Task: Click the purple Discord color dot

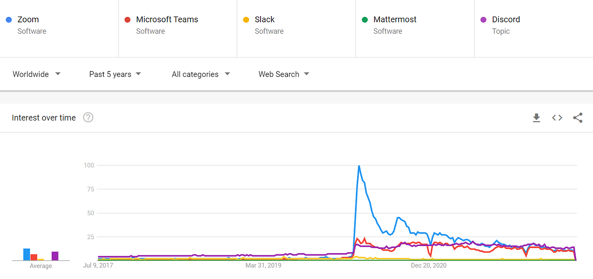Action: click(x=483, y=20)
